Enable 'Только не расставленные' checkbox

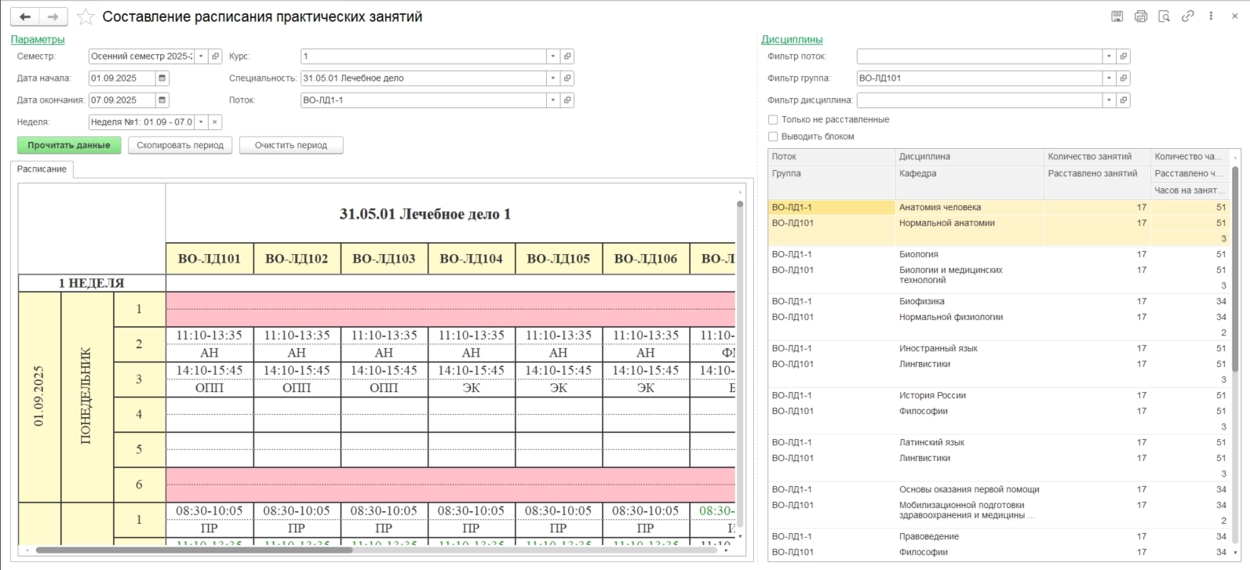(x=773, y=120)
